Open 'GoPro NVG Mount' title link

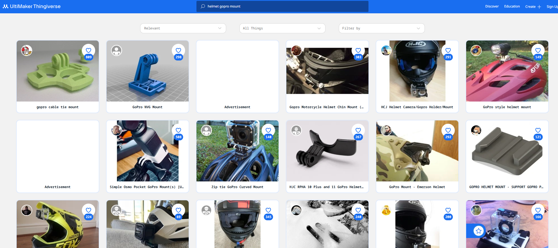point(148,107)
